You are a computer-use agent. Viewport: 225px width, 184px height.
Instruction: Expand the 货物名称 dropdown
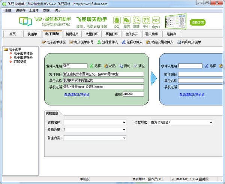(x=124, y=123)
